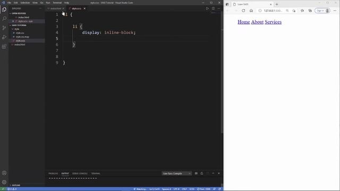
Task: Click the Services link in the browser page
Action: click(273, 22)
